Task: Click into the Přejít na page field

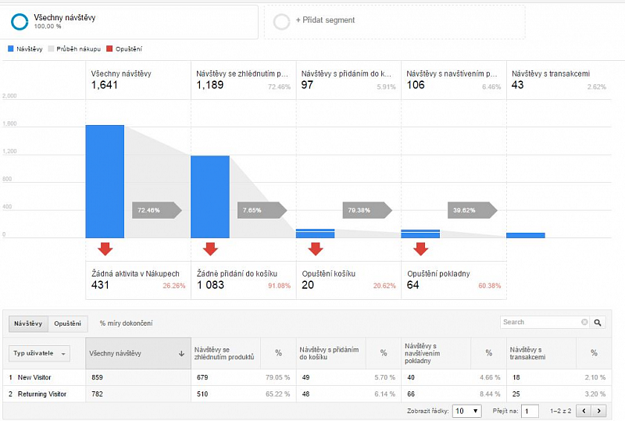Action: pos(530,411)
